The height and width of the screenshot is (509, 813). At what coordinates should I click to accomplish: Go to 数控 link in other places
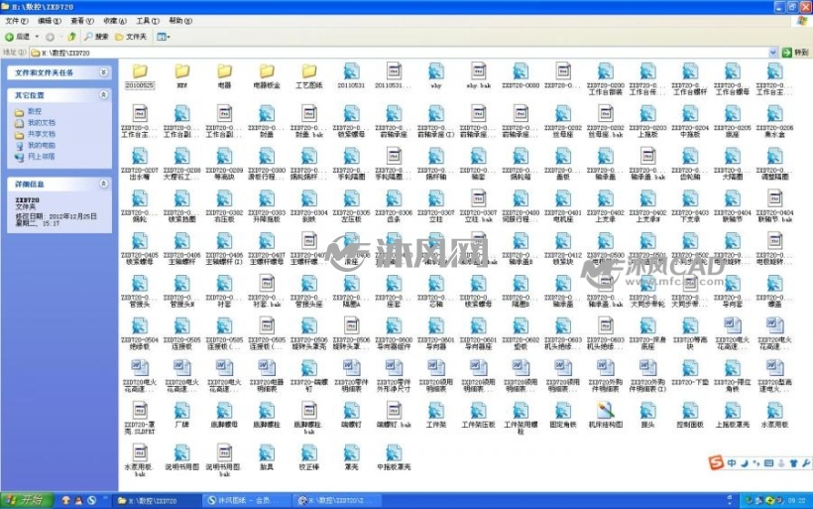pyautogui.click(x=35, y=111)
